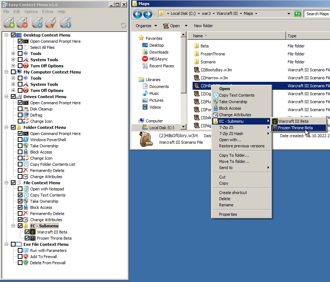Image resolution: width=330 pixels, height=282 pixels.
Task: Collapse the Drives Context Menu node
Action: click(x=6, y=96)
